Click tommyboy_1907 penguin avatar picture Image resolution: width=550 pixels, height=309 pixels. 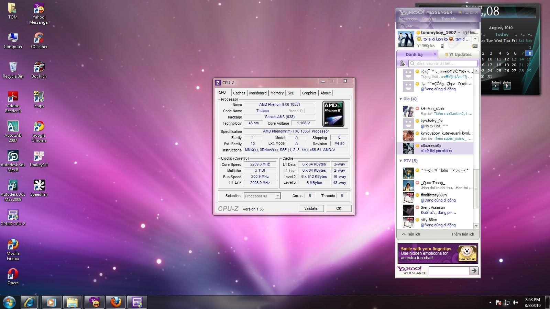coord(406,39)
